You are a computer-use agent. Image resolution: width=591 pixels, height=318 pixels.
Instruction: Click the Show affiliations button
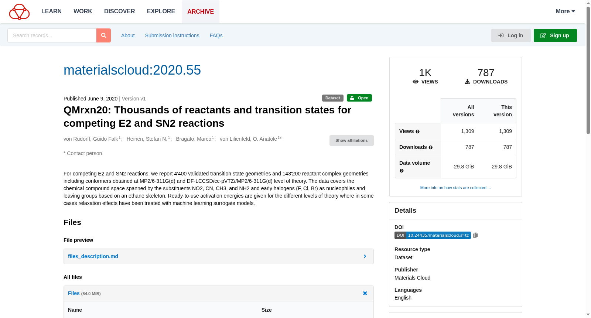coord(352,140)
